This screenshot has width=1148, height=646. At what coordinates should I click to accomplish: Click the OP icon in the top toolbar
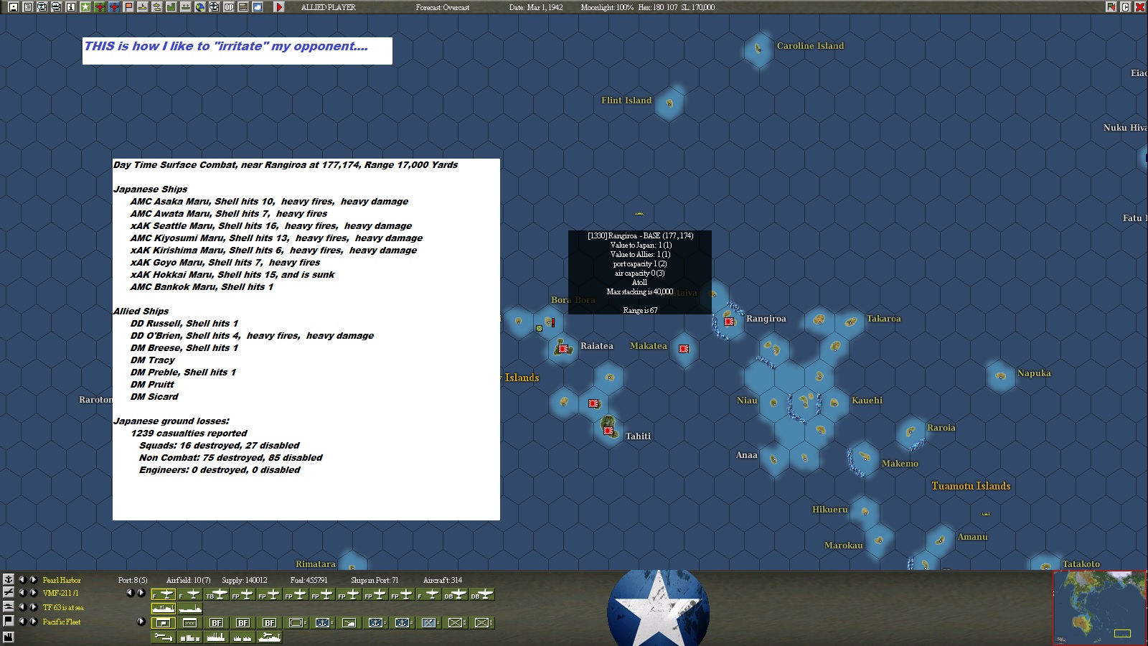pyautogui.click(x=229, y=7)
